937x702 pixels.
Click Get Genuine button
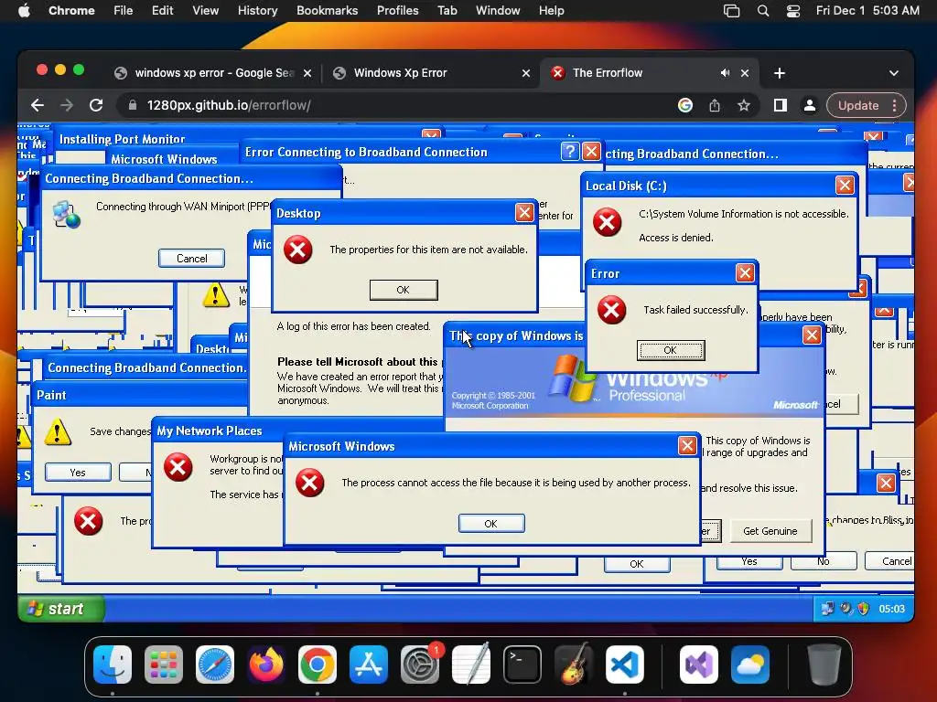tap(770, 531)
